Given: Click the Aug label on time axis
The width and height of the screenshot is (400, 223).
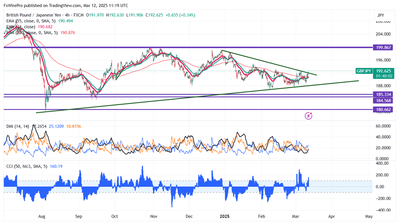Looking at the screenshot, I should 42,216.
